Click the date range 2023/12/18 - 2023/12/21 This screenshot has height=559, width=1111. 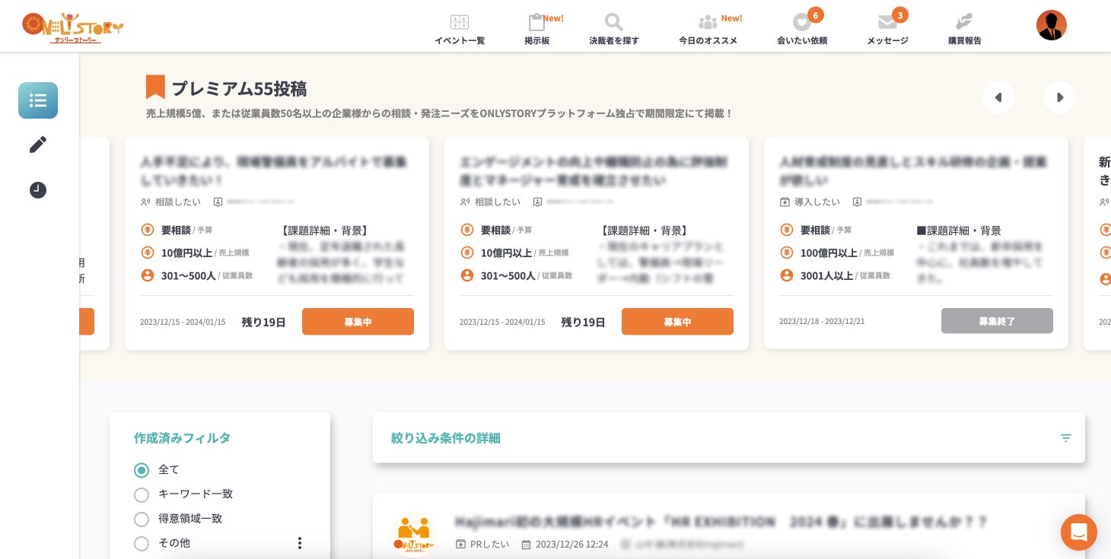pos(822,321)
